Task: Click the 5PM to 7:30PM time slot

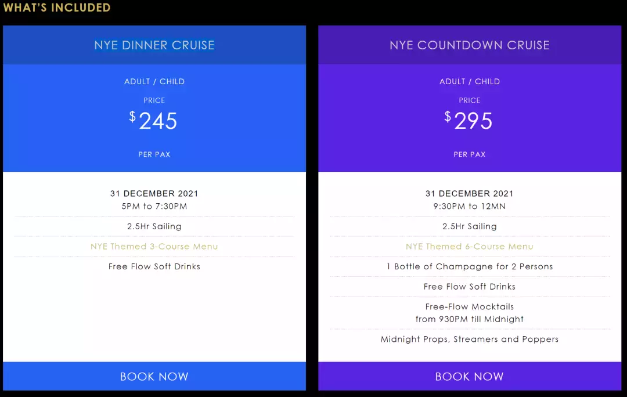Action: click(154, 207)
